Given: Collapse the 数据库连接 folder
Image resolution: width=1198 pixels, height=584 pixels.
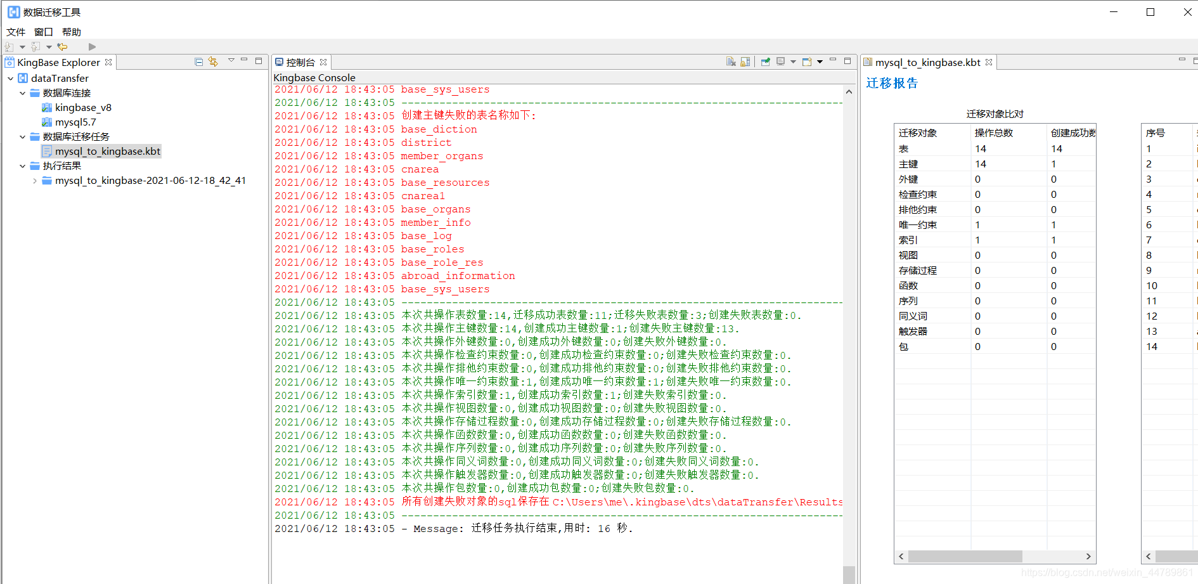Looking at the screenshot, I should coord(23,93).
